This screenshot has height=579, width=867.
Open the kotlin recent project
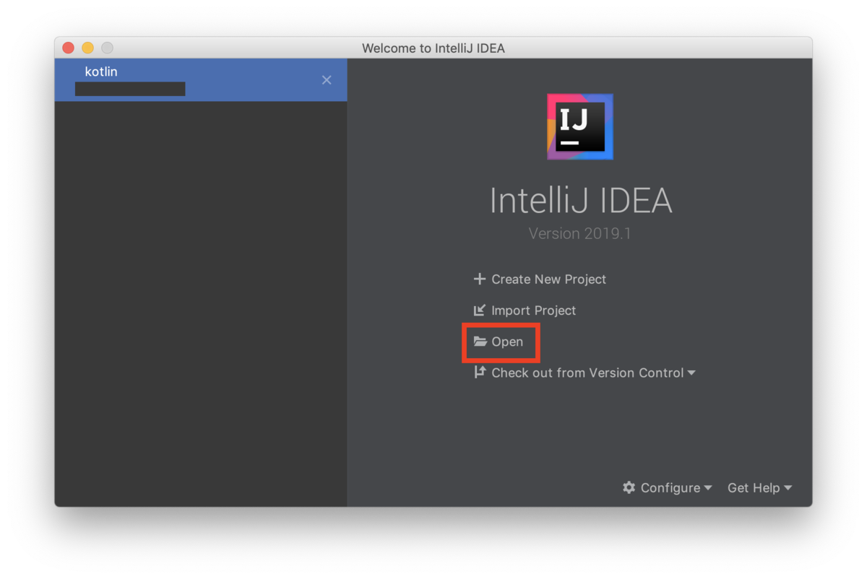(x=201, y=79)
